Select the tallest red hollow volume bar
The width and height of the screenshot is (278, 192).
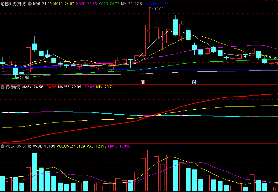tap(149, 171)
